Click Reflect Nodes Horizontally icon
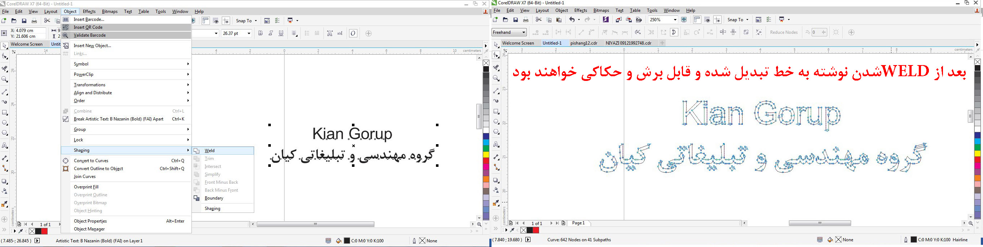 (x=723, y=32)
